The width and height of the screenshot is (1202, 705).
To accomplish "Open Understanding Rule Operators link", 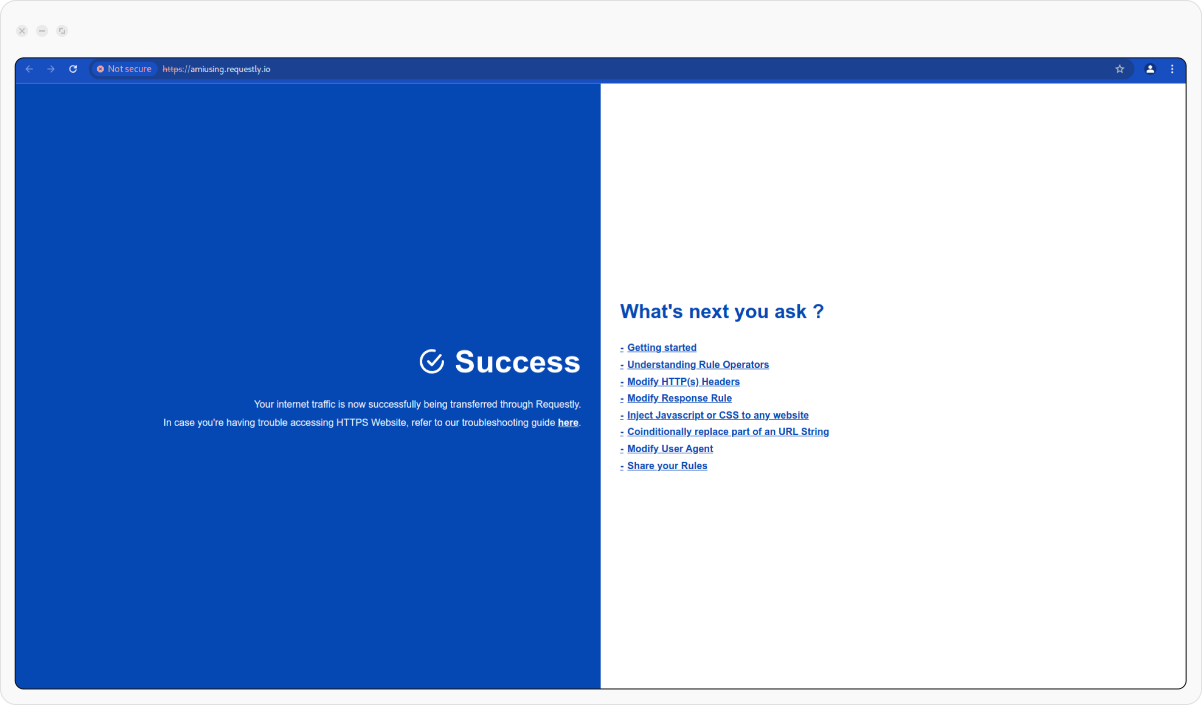I will pos(698,365).
